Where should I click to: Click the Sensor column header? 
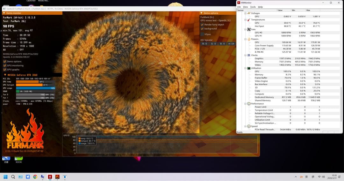click(x=256, y=10)
